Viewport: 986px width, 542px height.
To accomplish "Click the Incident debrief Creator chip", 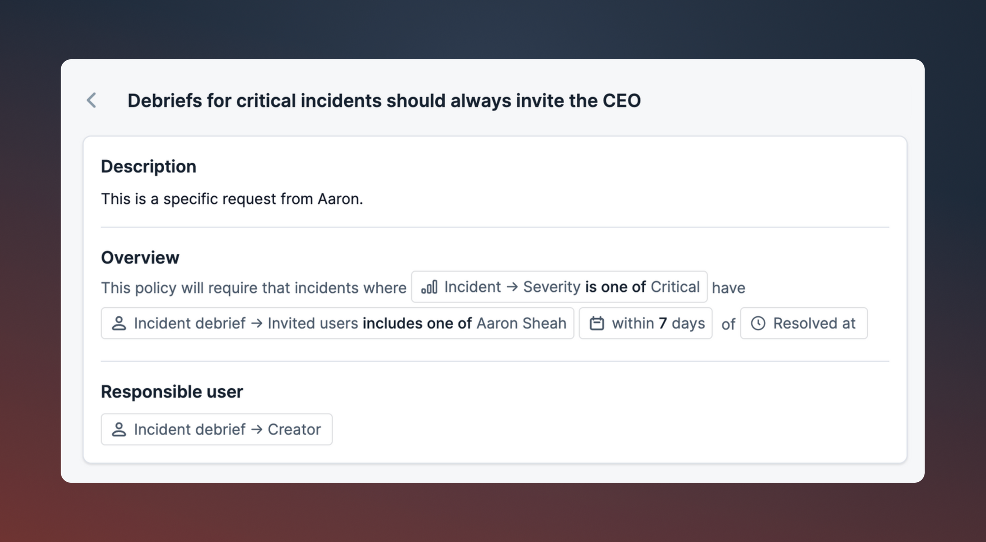I will (216, 430).
